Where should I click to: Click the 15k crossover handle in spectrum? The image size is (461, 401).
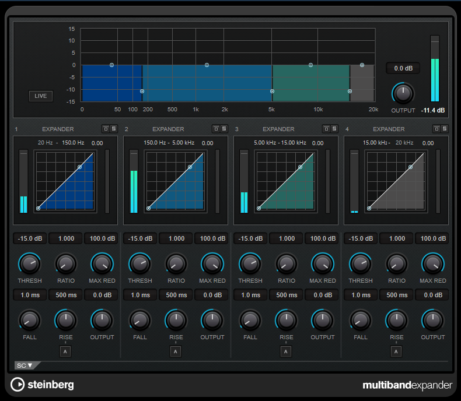click(350, 92)
